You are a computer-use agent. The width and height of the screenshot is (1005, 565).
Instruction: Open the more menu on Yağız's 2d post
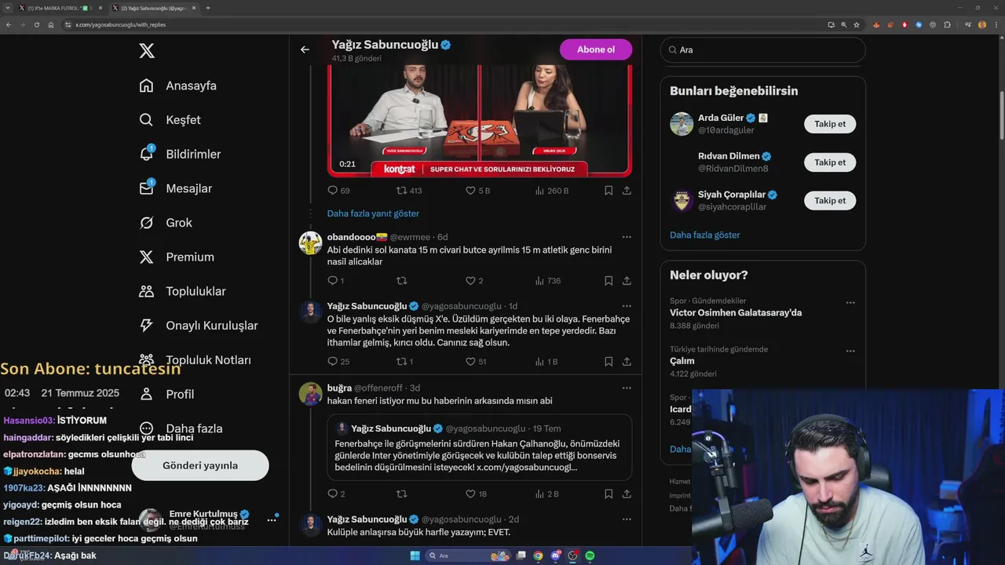point(627,519)
